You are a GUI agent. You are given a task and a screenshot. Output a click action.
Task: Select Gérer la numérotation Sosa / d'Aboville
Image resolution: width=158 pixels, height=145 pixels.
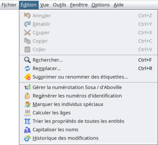point(88,87)
